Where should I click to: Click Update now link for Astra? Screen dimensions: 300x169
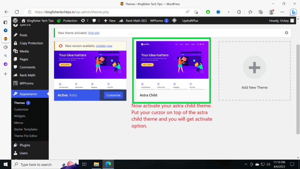pyautogui.click(x=104, y=46)
